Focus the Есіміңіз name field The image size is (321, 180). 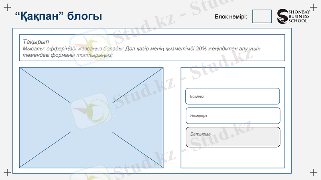(x=232, y=96)
